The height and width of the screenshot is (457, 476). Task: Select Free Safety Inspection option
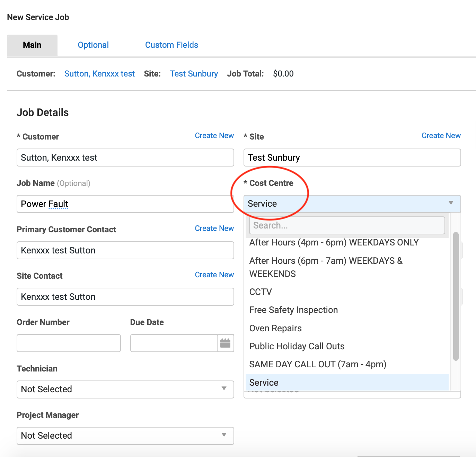point(293,310)
